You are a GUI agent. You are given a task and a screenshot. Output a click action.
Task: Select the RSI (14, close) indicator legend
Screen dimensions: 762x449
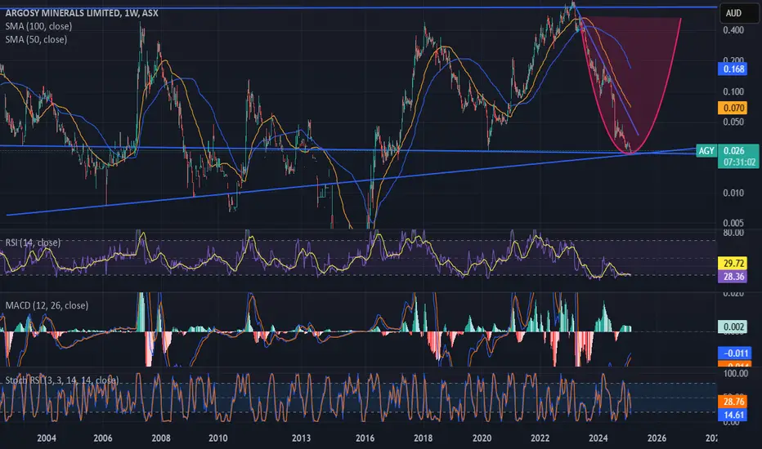coord(33,242)
